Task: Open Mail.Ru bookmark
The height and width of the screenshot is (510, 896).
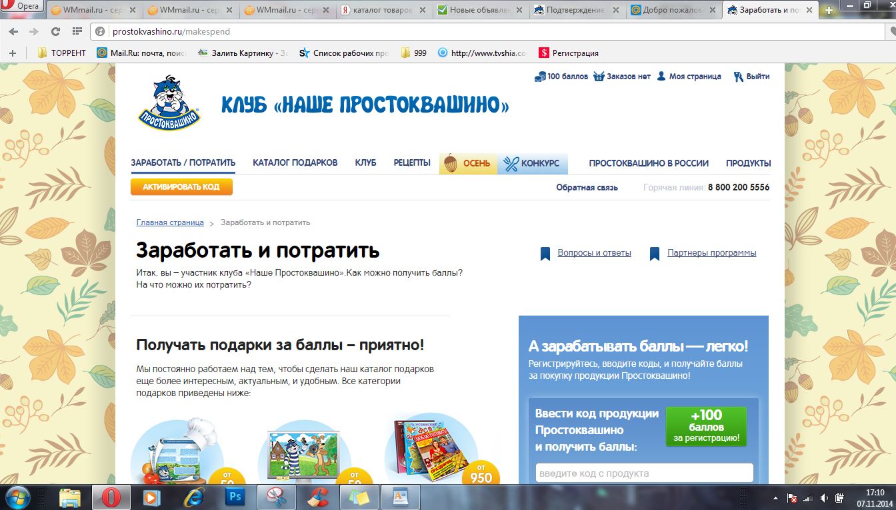Action: coord(141,53)
